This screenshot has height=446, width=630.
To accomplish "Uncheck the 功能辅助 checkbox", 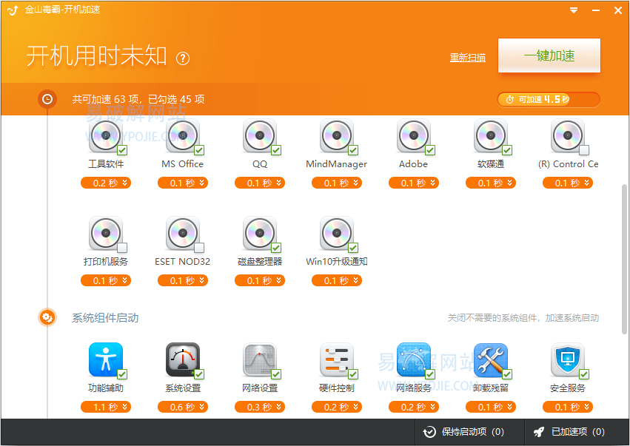I will 122,374.
